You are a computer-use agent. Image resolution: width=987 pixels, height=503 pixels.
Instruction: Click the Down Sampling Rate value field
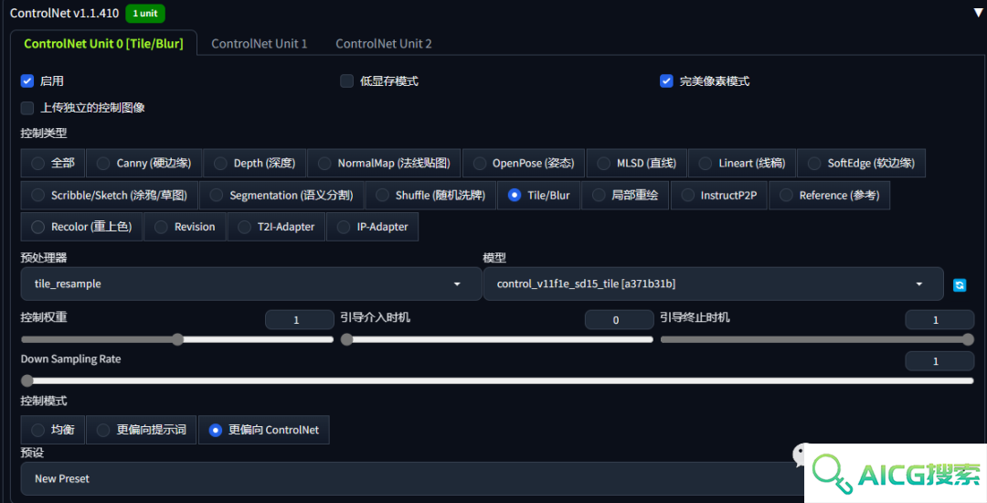pyautogui.click(x=939, y=361)
